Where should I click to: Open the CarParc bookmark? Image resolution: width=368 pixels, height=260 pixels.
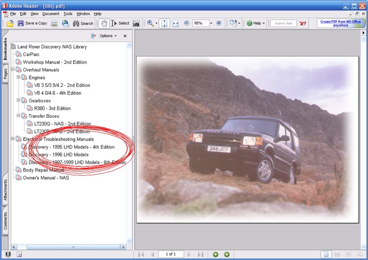(31, 54)
